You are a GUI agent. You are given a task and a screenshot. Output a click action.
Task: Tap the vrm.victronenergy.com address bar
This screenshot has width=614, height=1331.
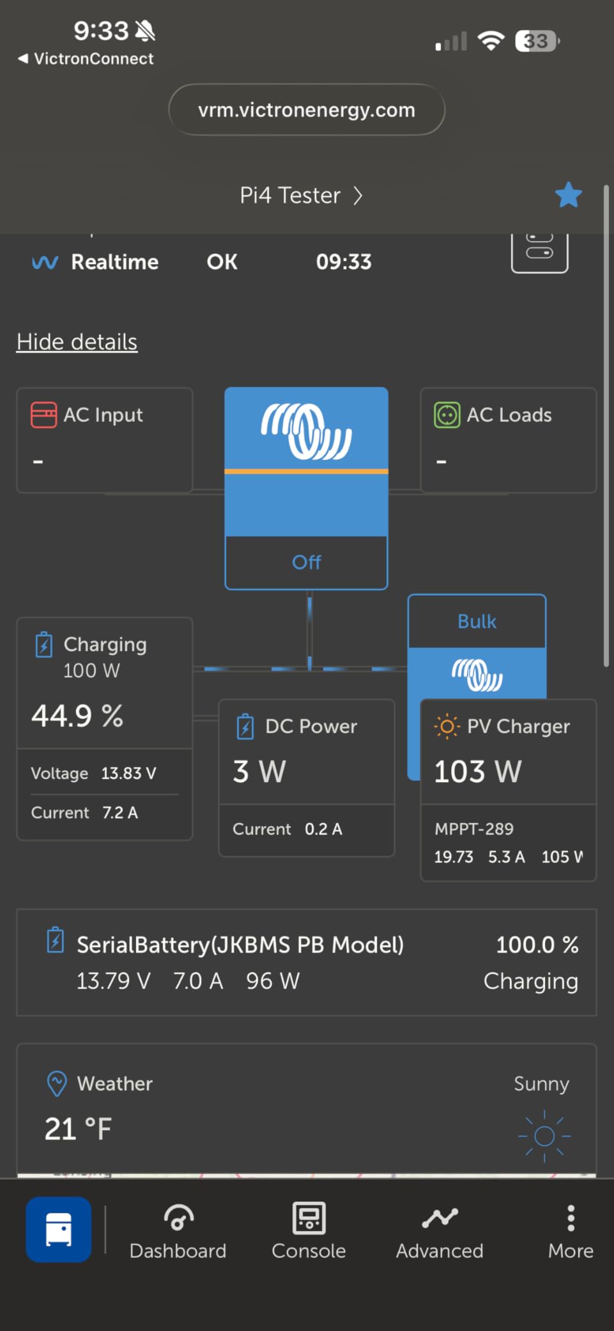point(307,110)
